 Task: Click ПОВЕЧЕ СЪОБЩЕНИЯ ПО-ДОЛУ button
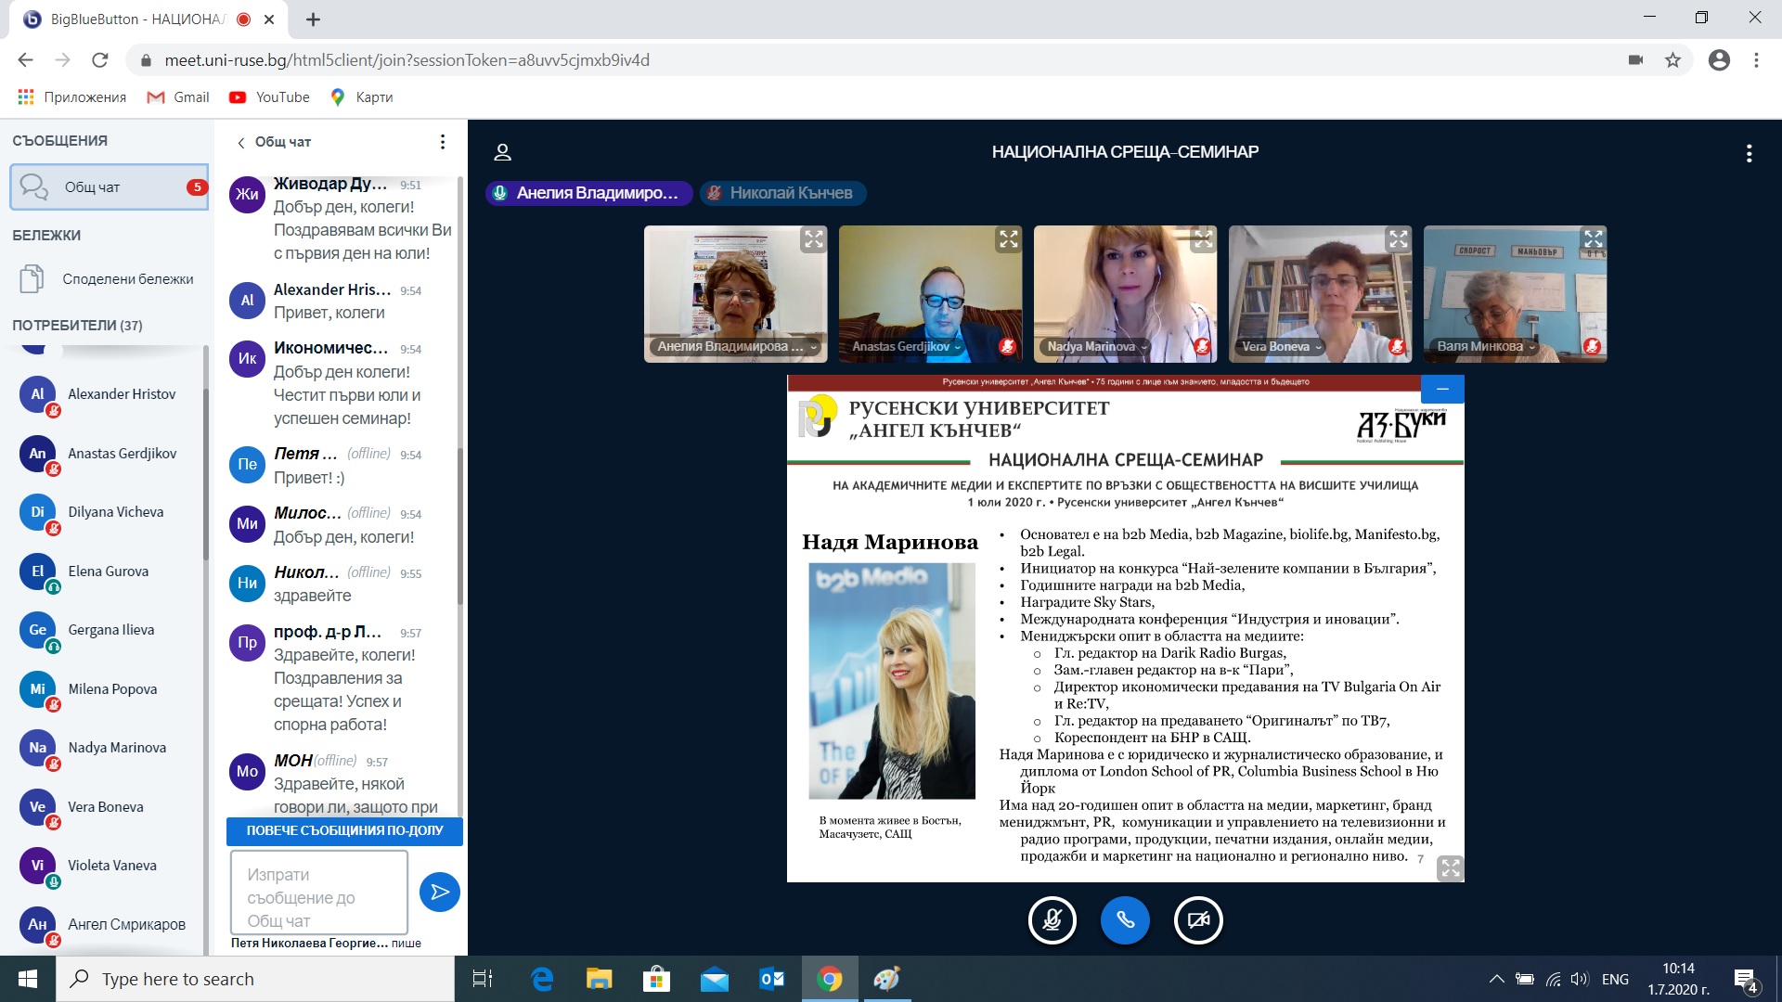pos(344,830)
